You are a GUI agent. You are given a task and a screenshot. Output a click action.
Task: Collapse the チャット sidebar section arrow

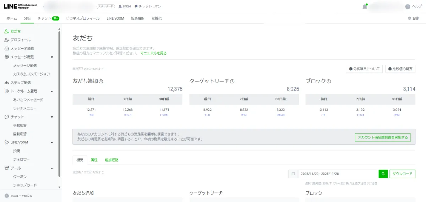[52, 117]
